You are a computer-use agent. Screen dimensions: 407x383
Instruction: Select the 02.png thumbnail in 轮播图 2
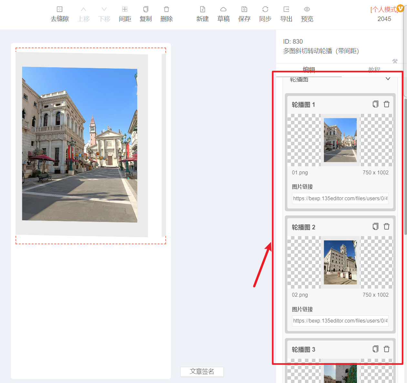tap(340, 262)
